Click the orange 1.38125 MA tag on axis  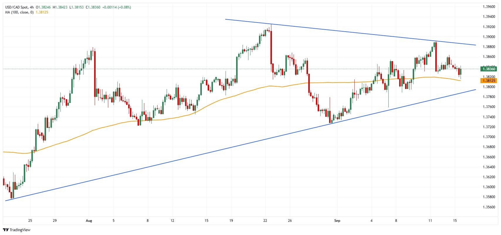pos(488,80)
